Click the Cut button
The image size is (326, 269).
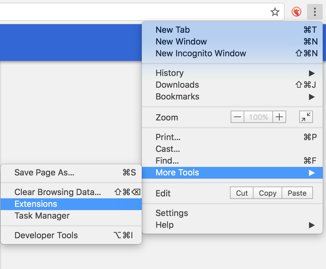(242, 193)
